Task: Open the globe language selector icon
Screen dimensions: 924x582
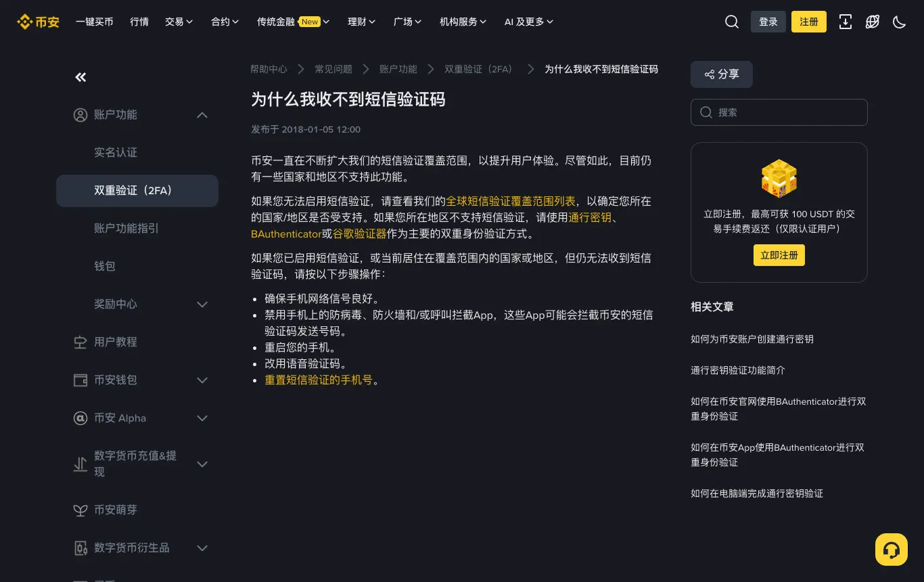Action: click(x=873, y=22)
